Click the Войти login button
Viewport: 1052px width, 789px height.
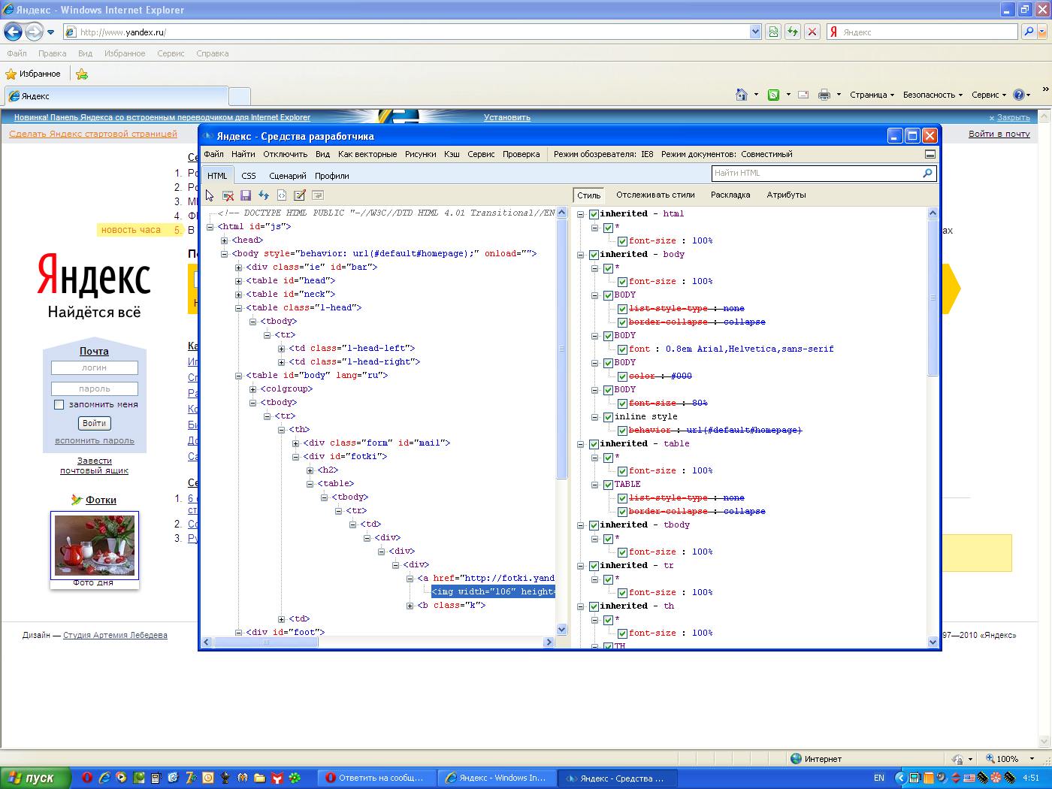94,423
